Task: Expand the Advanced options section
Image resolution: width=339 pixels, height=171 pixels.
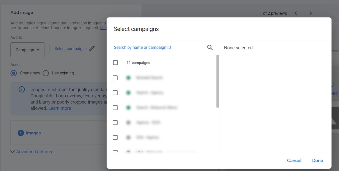Action: coord(31,152)
